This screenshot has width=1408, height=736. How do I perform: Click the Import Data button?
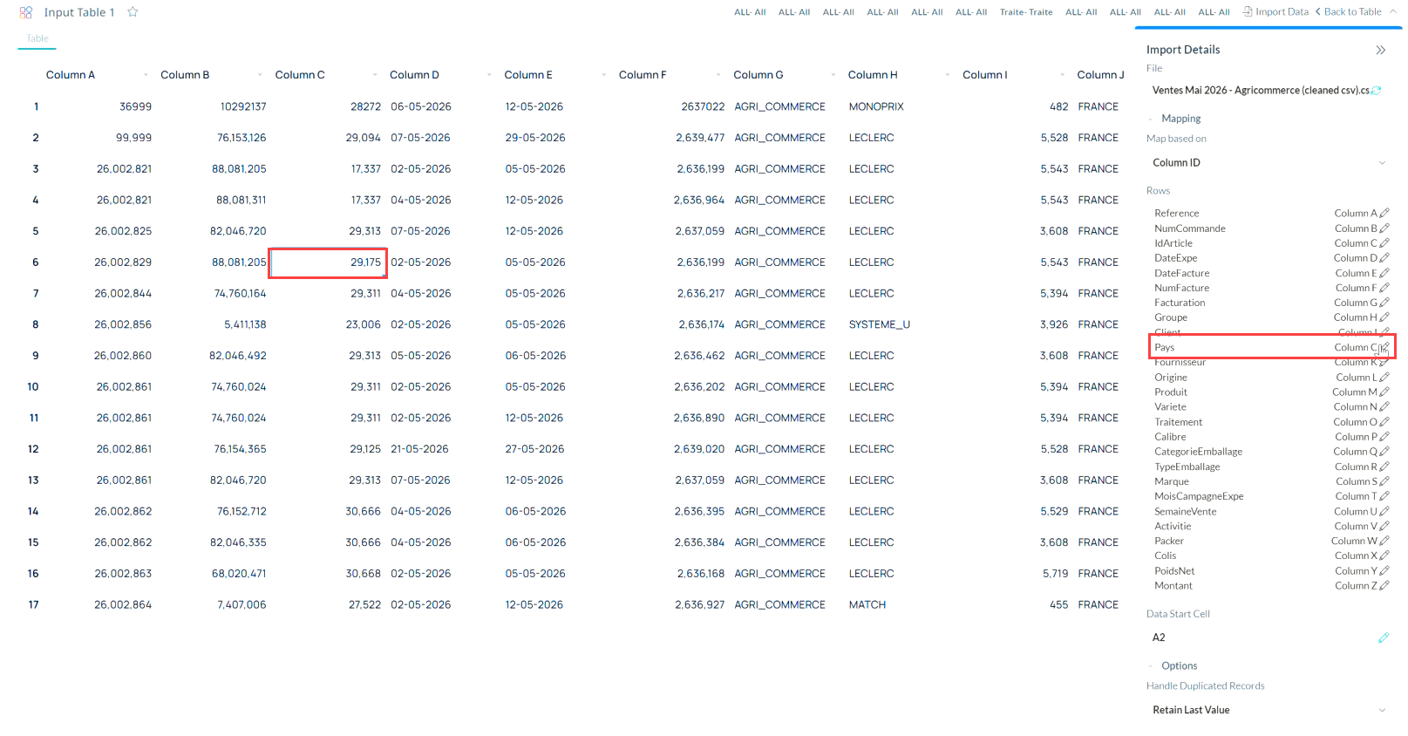[1275, 12]
